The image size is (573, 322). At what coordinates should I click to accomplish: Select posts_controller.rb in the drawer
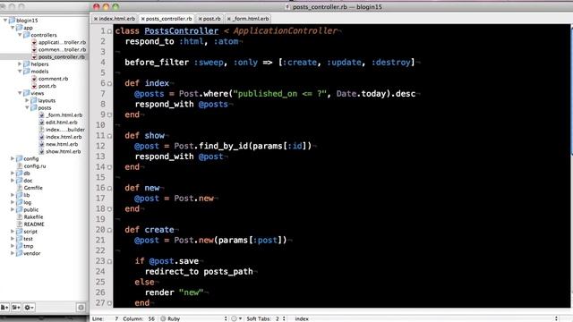(x=62, y=57)
